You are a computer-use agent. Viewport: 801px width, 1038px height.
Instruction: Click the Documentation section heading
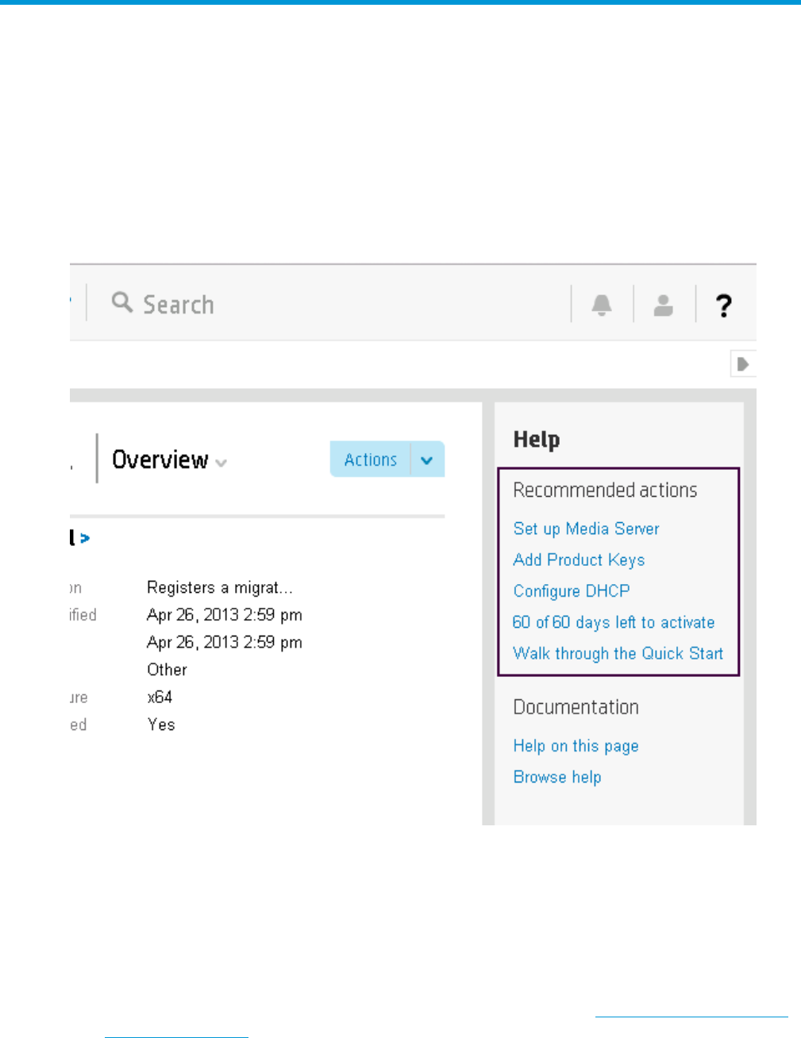tap(576, 707)
